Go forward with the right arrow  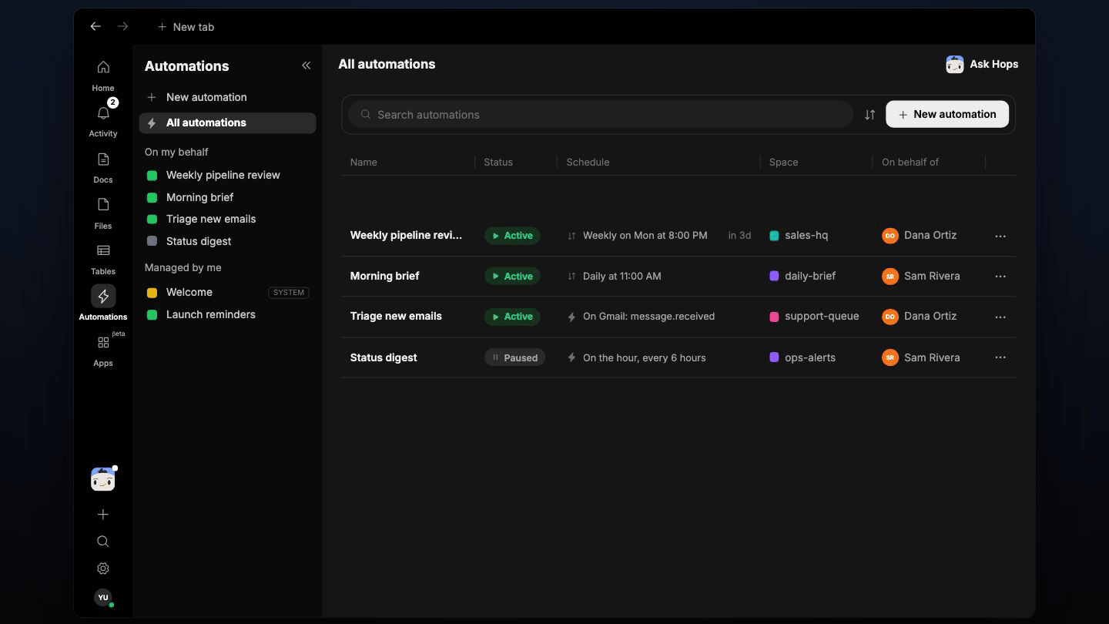coord(122,26)
